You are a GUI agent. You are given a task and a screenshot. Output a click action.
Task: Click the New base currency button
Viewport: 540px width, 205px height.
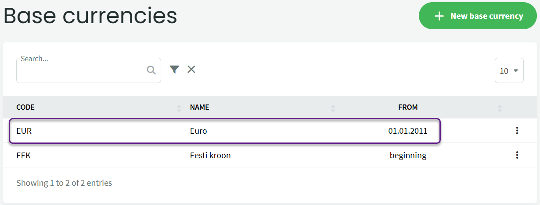point(478,16)
